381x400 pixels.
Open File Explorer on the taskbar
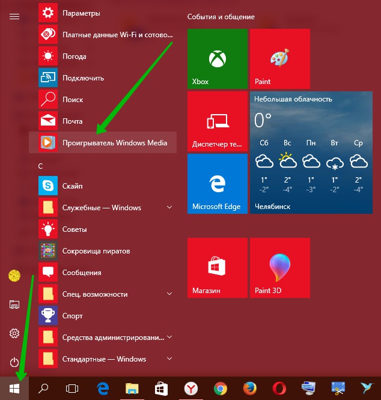pyautogui.click(x=132, y=389)
